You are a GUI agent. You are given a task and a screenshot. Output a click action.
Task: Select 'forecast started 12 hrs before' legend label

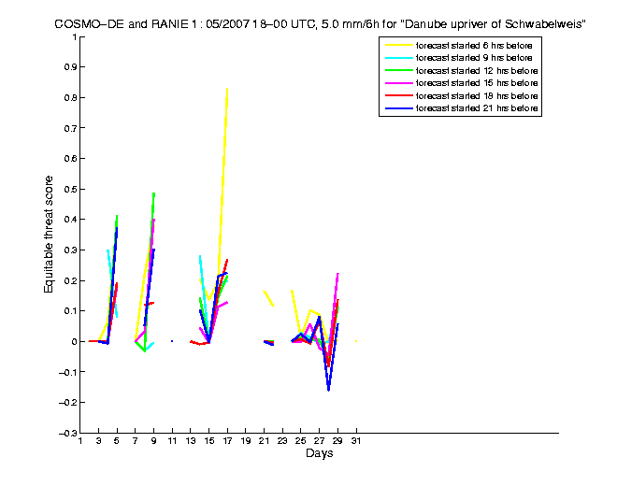pos(479,71)
